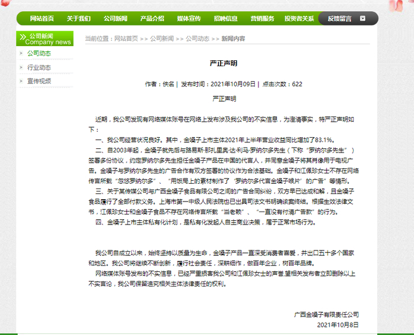The width and height of the screenshot is (414, 335).
Task: Click the bold article title 严正声明
Action: [224, 63]
